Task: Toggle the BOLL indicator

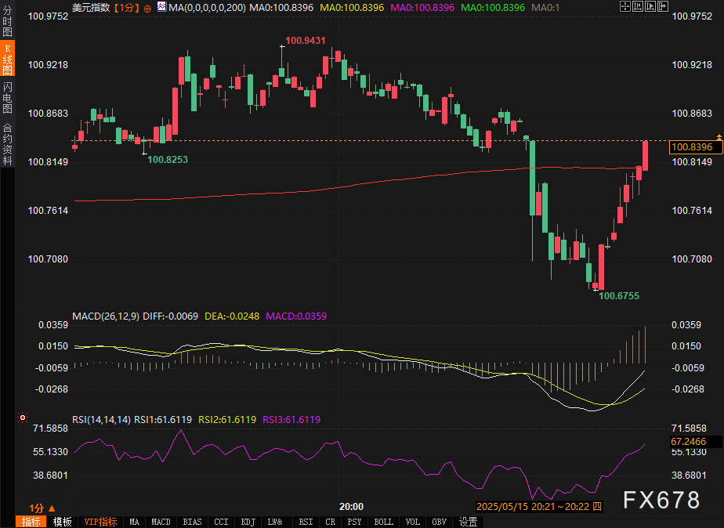Action: [x=383, y=522]
